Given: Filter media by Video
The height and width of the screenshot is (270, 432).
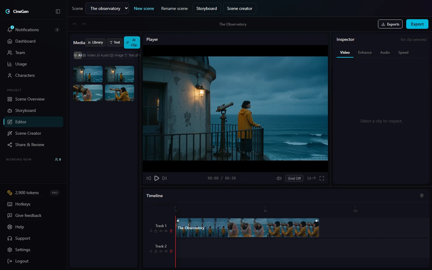Looking at the screenshot, I should (x=89, y=55).
